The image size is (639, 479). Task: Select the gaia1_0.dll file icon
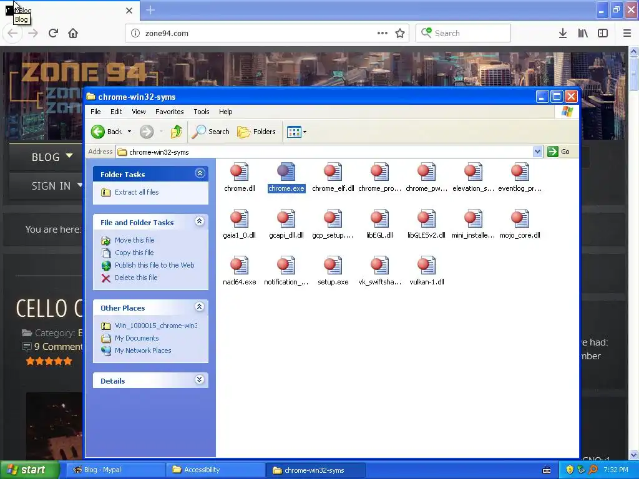(x=239, y=218)
